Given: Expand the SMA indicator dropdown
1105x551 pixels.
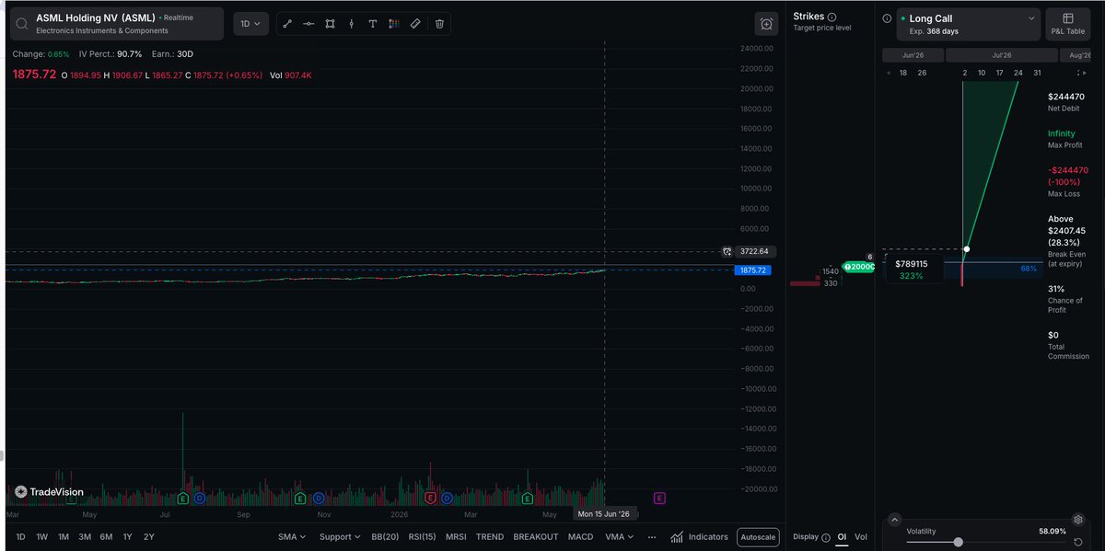Looking at the screenshot, I should [x=292, y=536].
